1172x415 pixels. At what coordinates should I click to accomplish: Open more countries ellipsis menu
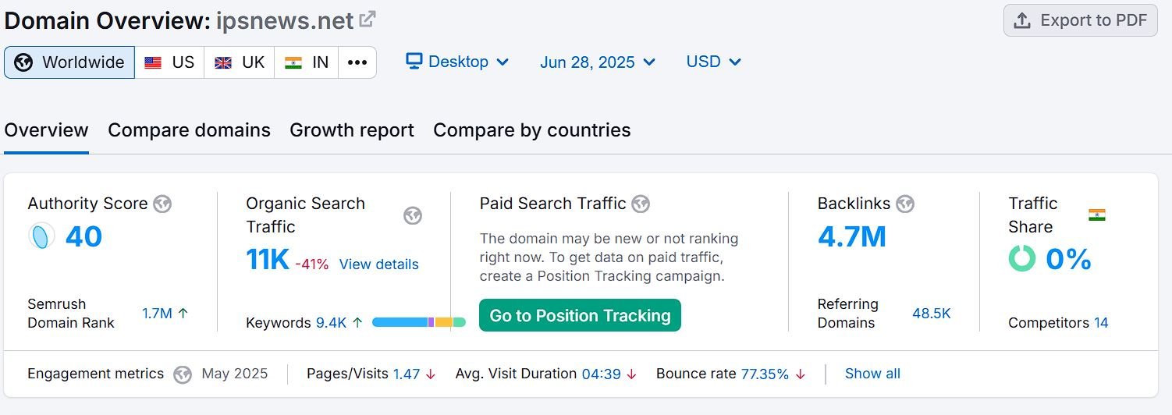point(357,62)
